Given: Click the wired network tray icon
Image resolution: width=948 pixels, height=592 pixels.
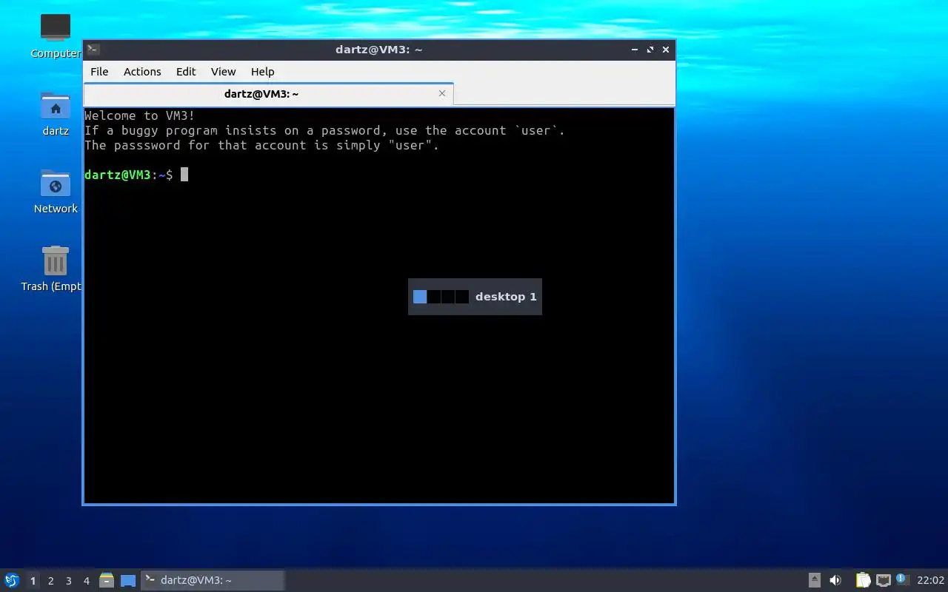Looking at the screenshot, I should click(883, 580).
